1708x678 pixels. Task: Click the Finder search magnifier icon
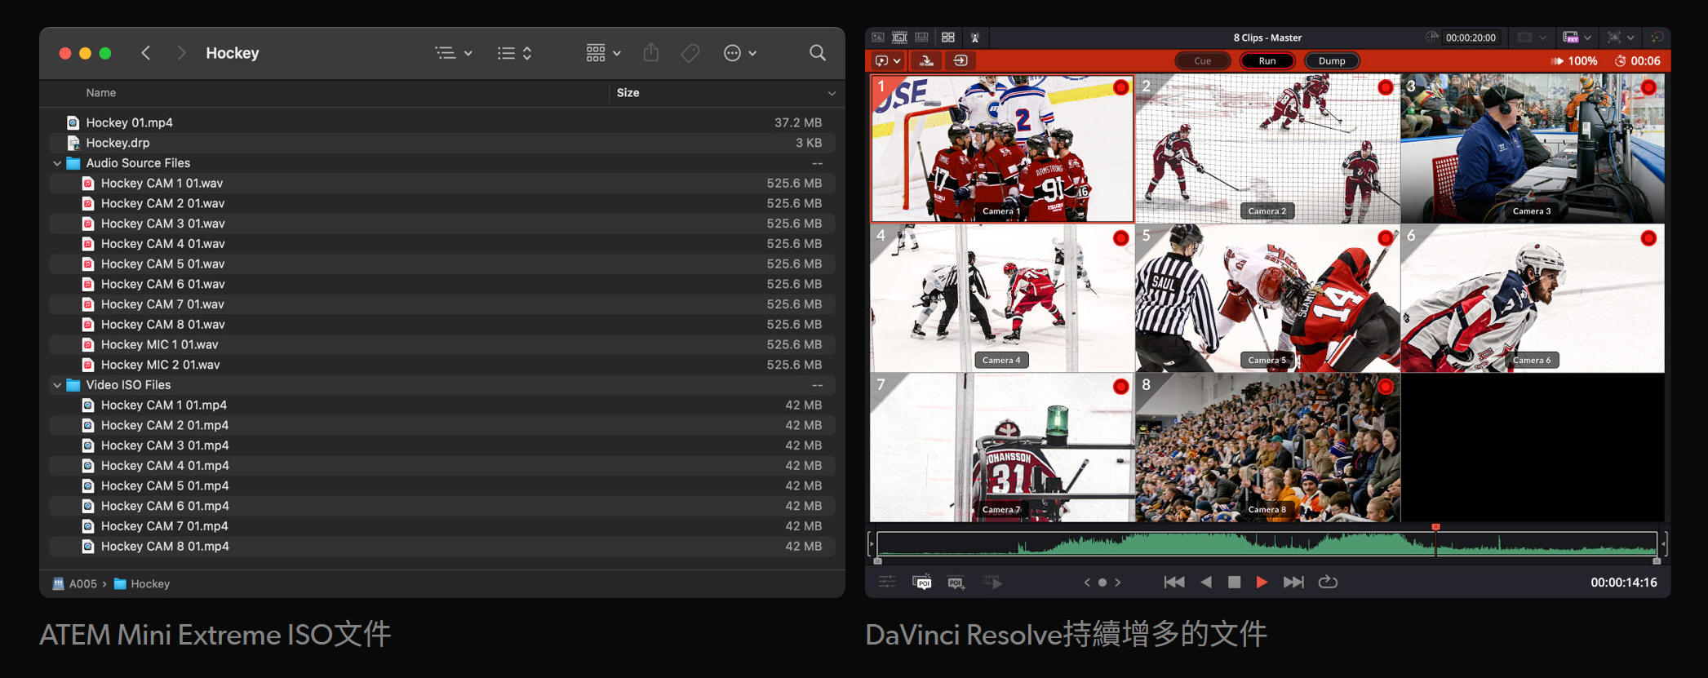tap(817, 53)
